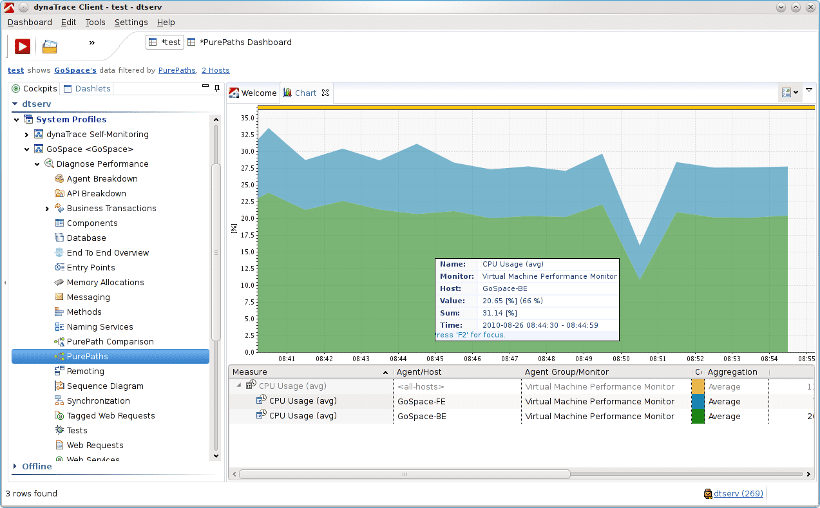Click the End To End Overview globe icon
Screen dimensions: 820x508
pyautogui.click(x=59, y=252)
